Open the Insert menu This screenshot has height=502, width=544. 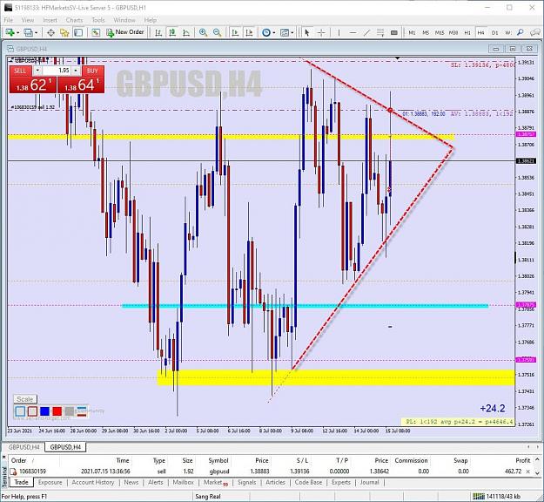50,20
